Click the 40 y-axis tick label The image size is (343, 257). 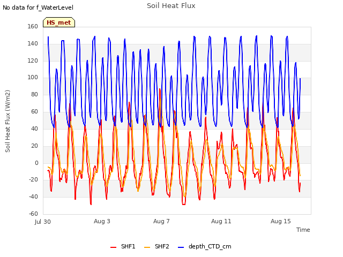coord(34,128)
